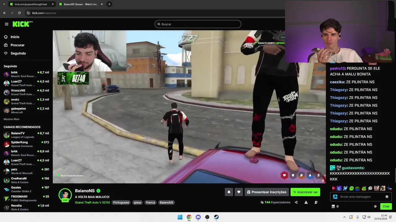Click site information icon in address bar
396x222 pixels.
point(28,13)
